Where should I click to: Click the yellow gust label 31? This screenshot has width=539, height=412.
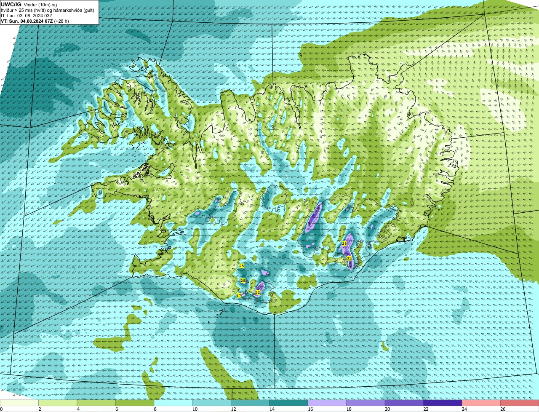click(x=349, y=258)
